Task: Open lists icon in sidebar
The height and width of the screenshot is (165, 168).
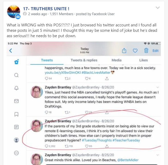Action: [x=16, y=127]
